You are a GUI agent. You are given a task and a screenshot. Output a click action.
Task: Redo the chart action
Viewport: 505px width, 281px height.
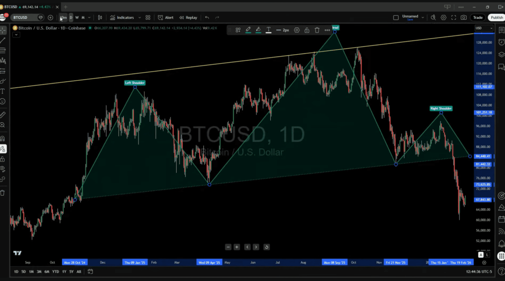pos(217,18)
